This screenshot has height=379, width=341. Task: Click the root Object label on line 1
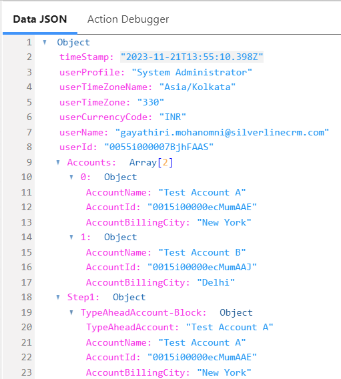[73, 43]
